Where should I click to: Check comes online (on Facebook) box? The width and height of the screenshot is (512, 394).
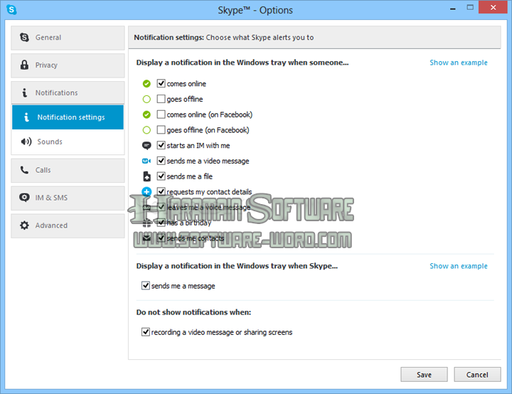coord(161,114)
